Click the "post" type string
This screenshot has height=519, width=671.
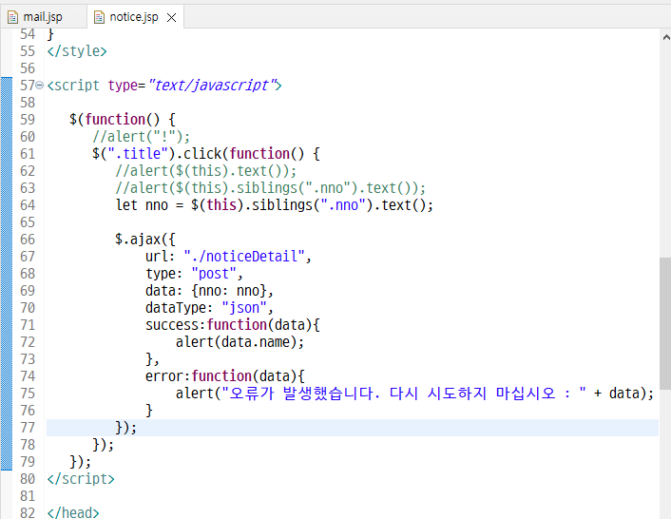click(x=214, y=274)
